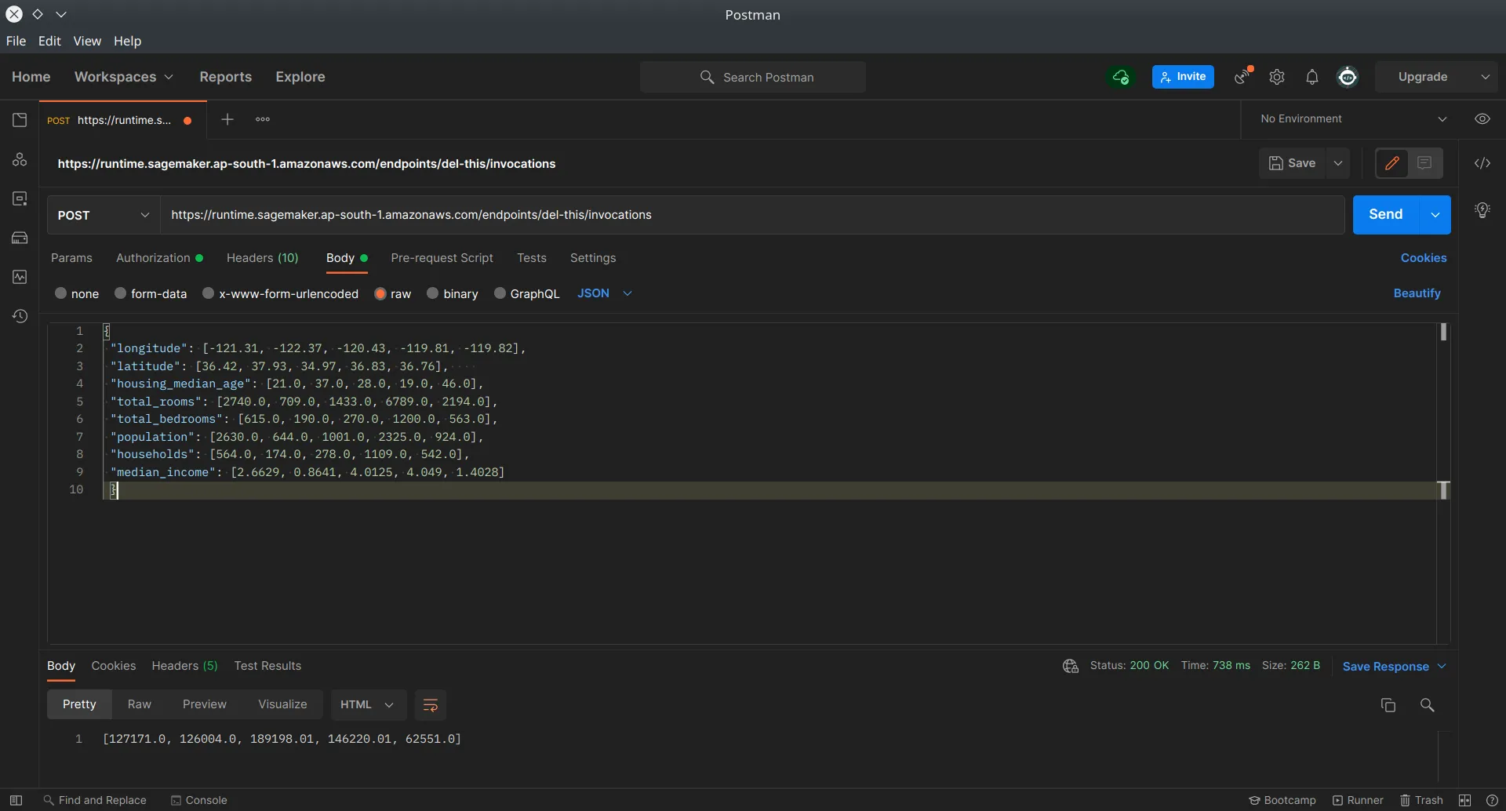Select the form-data body radio button

coord(121,293)
